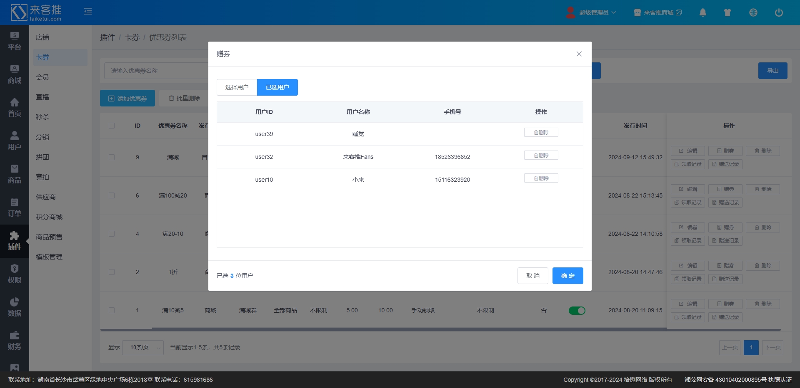Close the 赠券 dialog with X

[x=579, y=54]
